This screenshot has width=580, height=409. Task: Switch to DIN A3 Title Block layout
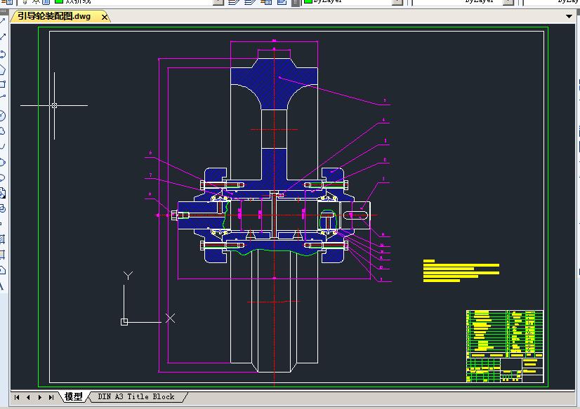click(x=136, y=397)
